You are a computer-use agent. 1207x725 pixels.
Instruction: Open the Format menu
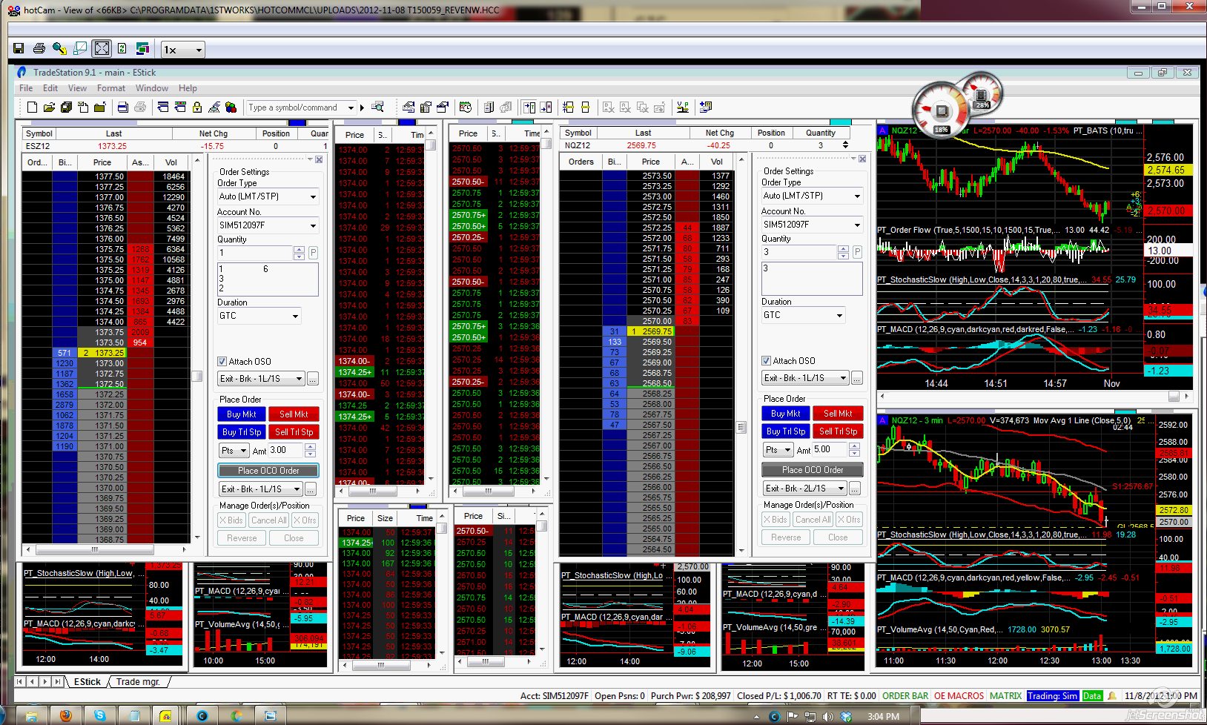(x=111, y=88)
